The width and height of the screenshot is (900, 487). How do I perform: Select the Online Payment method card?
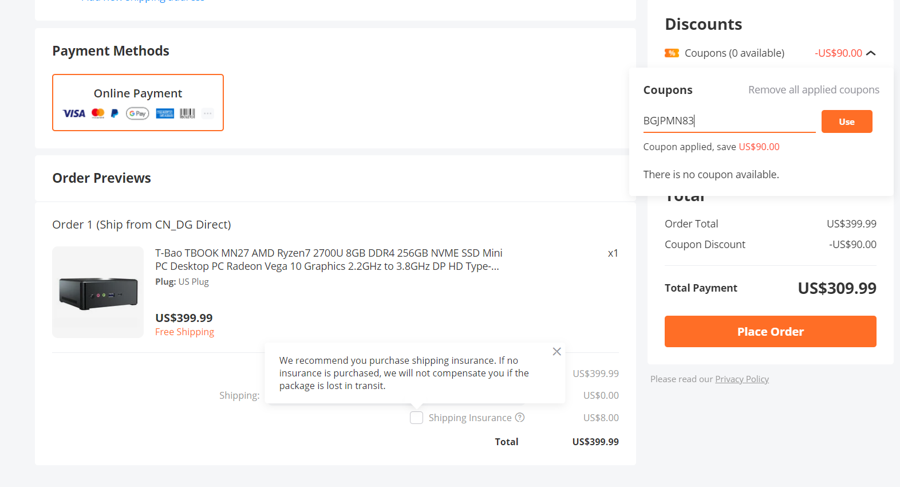(138, 103)
